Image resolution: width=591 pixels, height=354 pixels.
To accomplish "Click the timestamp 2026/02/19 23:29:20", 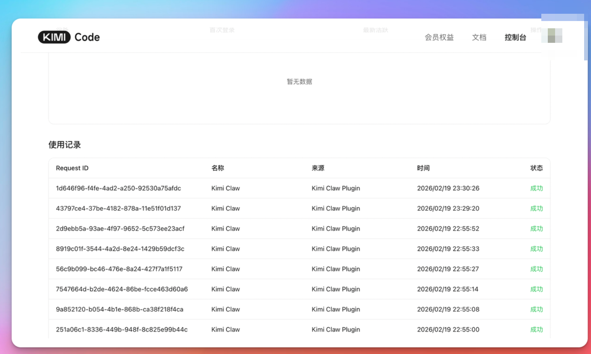I will click(448, 208).
